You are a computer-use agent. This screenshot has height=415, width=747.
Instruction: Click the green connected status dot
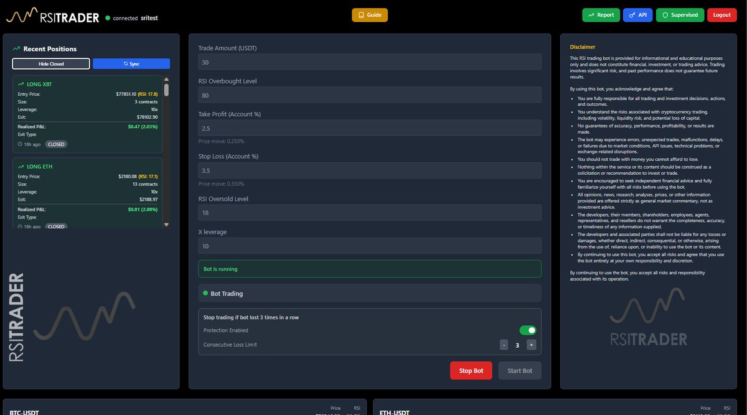108,18
